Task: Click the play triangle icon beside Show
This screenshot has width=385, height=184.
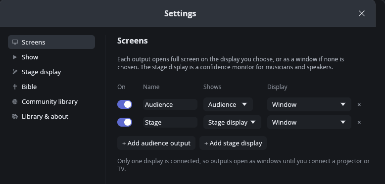Action: [15, 57]
